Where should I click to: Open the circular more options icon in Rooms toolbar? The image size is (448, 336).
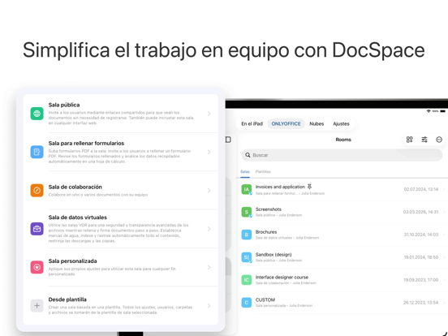tap(439, 140)
